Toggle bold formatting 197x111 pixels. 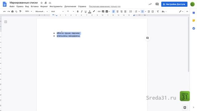coord(78,11)
